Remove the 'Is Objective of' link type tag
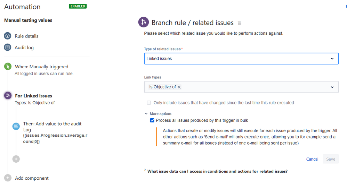Image resolution: width=347 pixels, height=188 pixels. coord(179,87)
